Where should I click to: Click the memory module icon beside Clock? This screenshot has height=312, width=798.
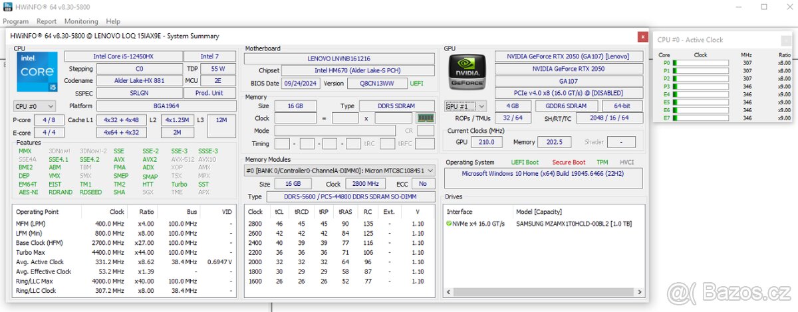(425, 117)
